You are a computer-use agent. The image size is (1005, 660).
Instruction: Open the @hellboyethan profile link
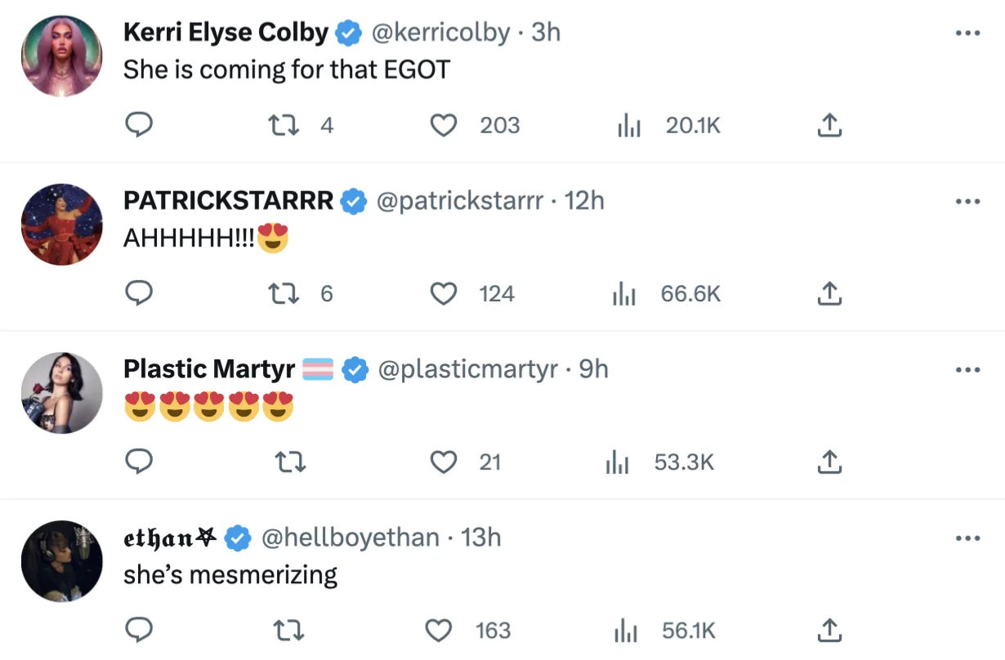[x=350, y=537]
